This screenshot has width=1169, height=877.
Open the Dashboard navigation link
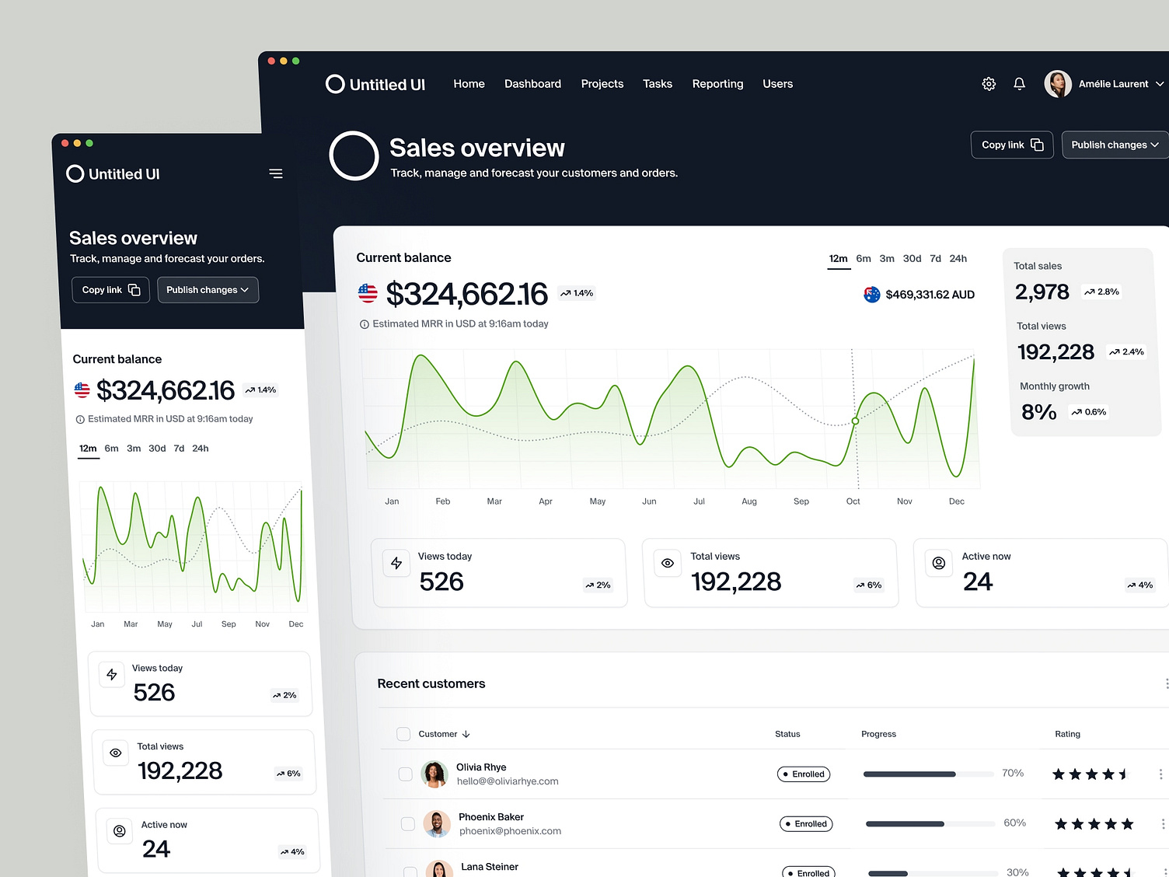click(x=532, y=83)
